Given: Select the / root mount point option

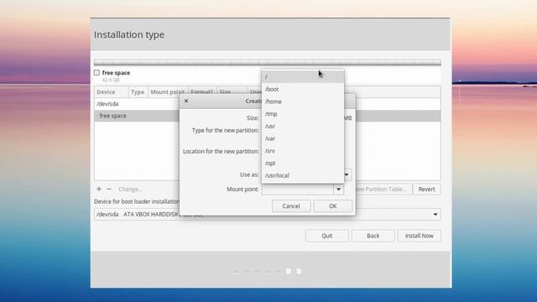Looking at the screenshot, I should (302, 76).
